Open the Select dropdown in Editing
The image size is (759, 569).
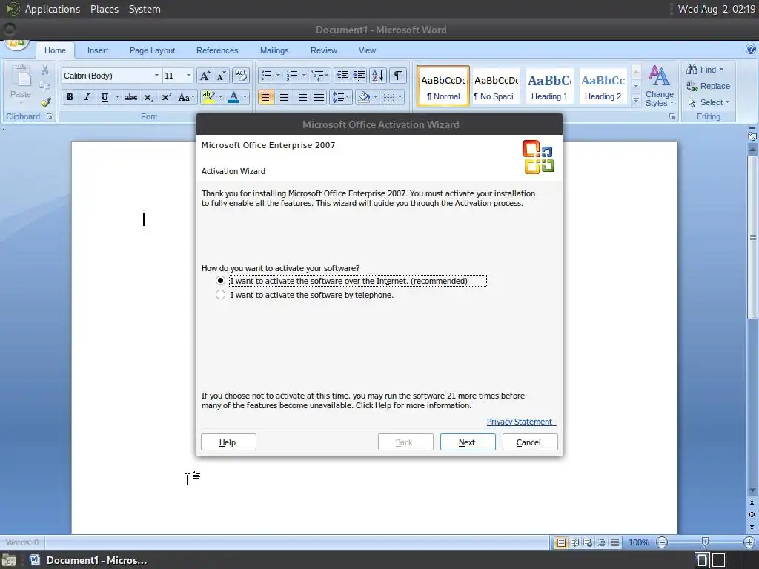(709, 102)
